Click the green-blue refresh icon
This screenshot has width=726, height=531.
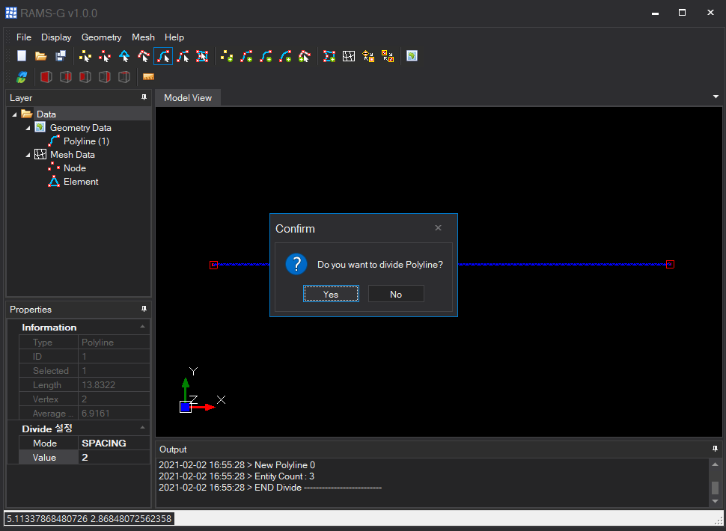tap(22, 77)
